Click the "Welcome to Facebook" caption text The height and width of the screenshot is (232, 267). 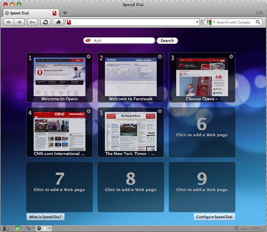[131, 99]
